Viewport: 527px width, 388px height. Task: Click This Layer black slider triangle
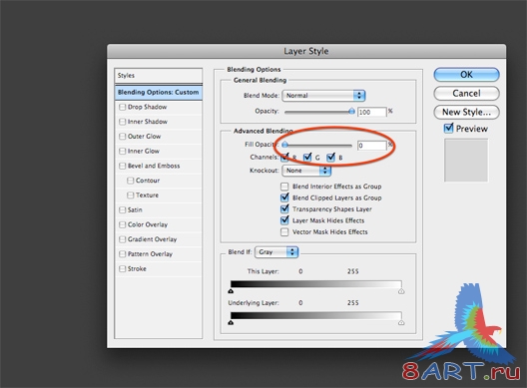tap(231, 291)
